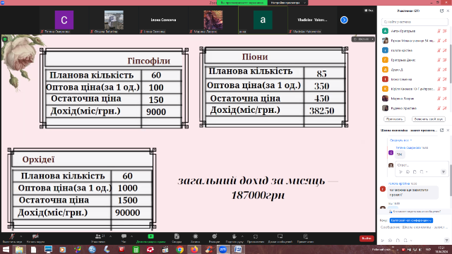Click the participant search field
Viewport: 452px width, 254px height.
click(415, 22)
